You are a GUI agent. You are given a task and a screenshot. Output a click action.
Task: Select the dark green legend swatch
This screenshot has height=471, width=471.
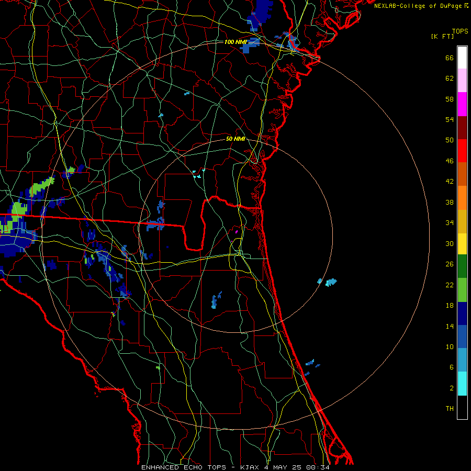point(462,266)
